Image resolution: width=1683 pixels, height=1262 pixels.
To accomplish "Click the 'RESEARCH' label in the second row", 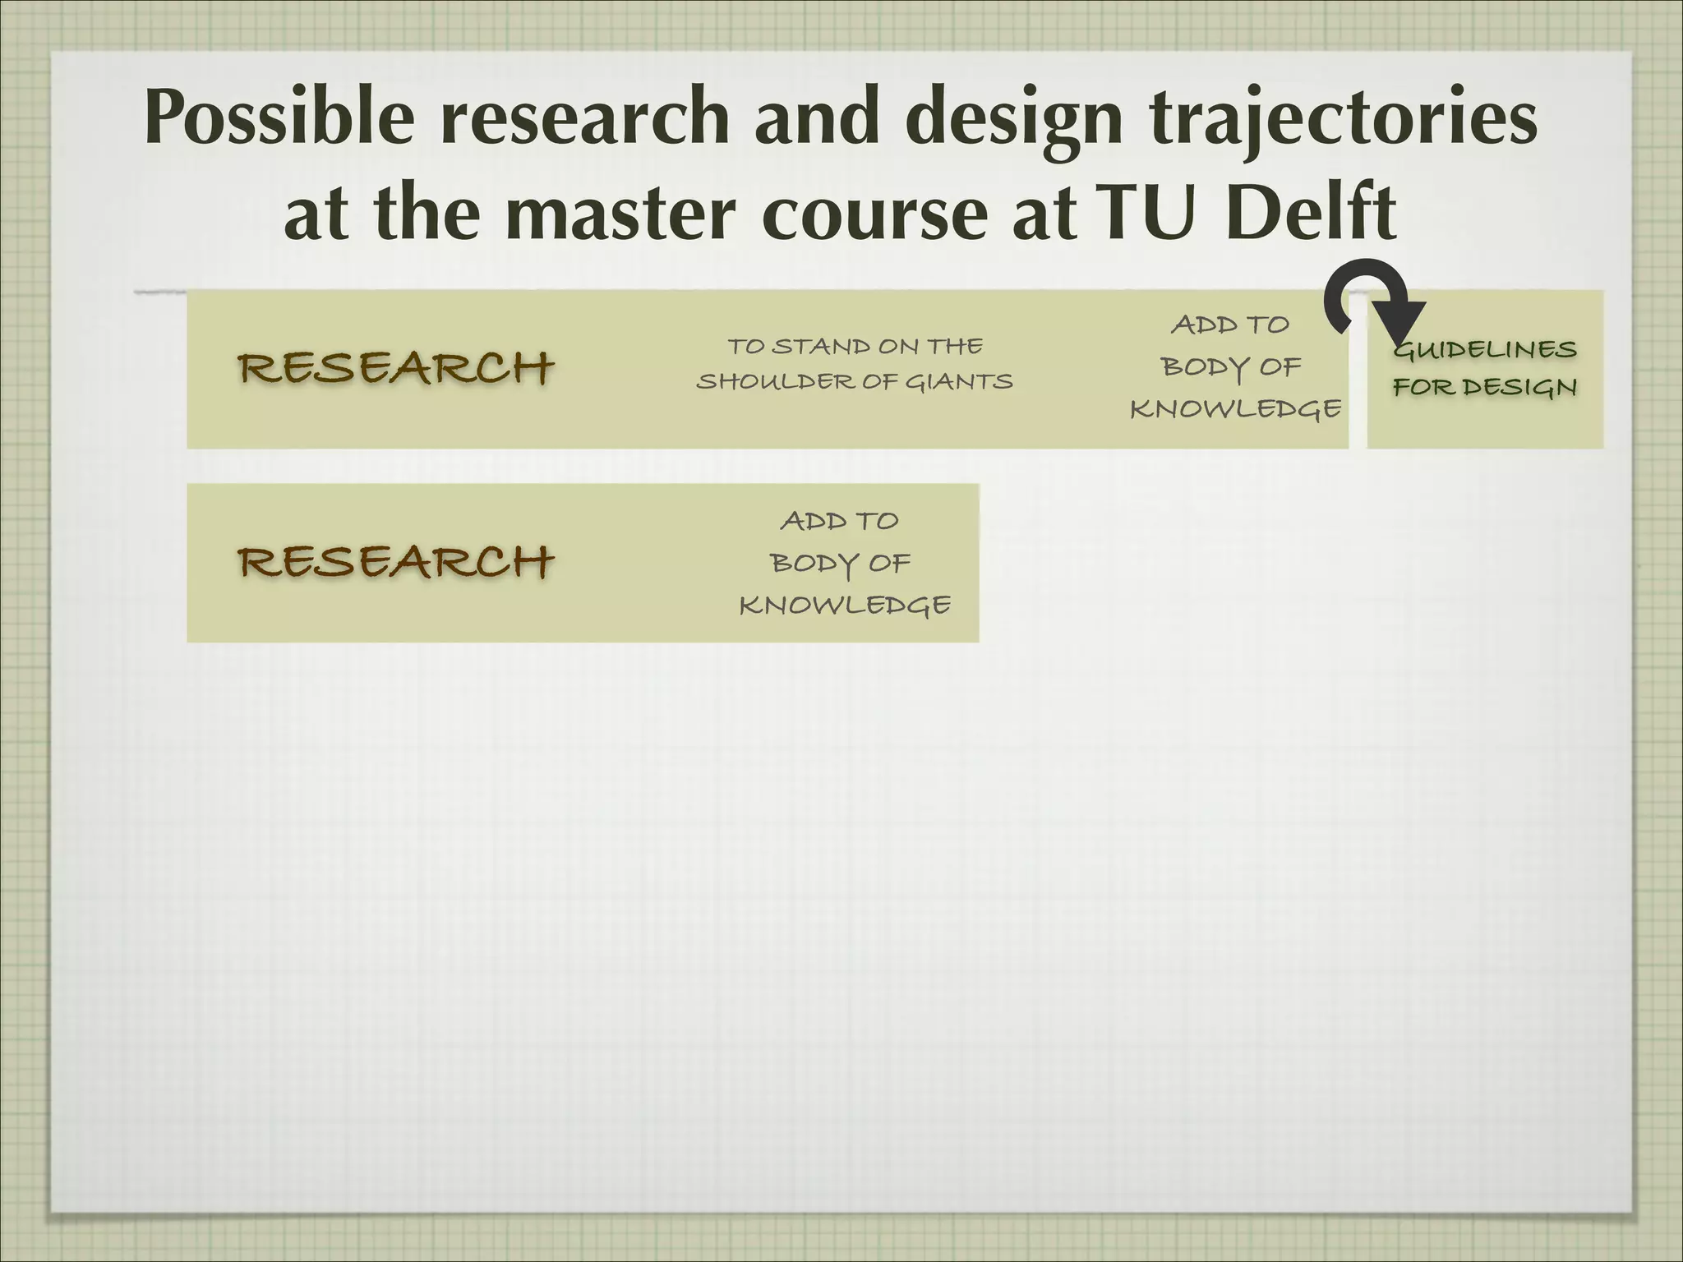I will tap(396, 562).
